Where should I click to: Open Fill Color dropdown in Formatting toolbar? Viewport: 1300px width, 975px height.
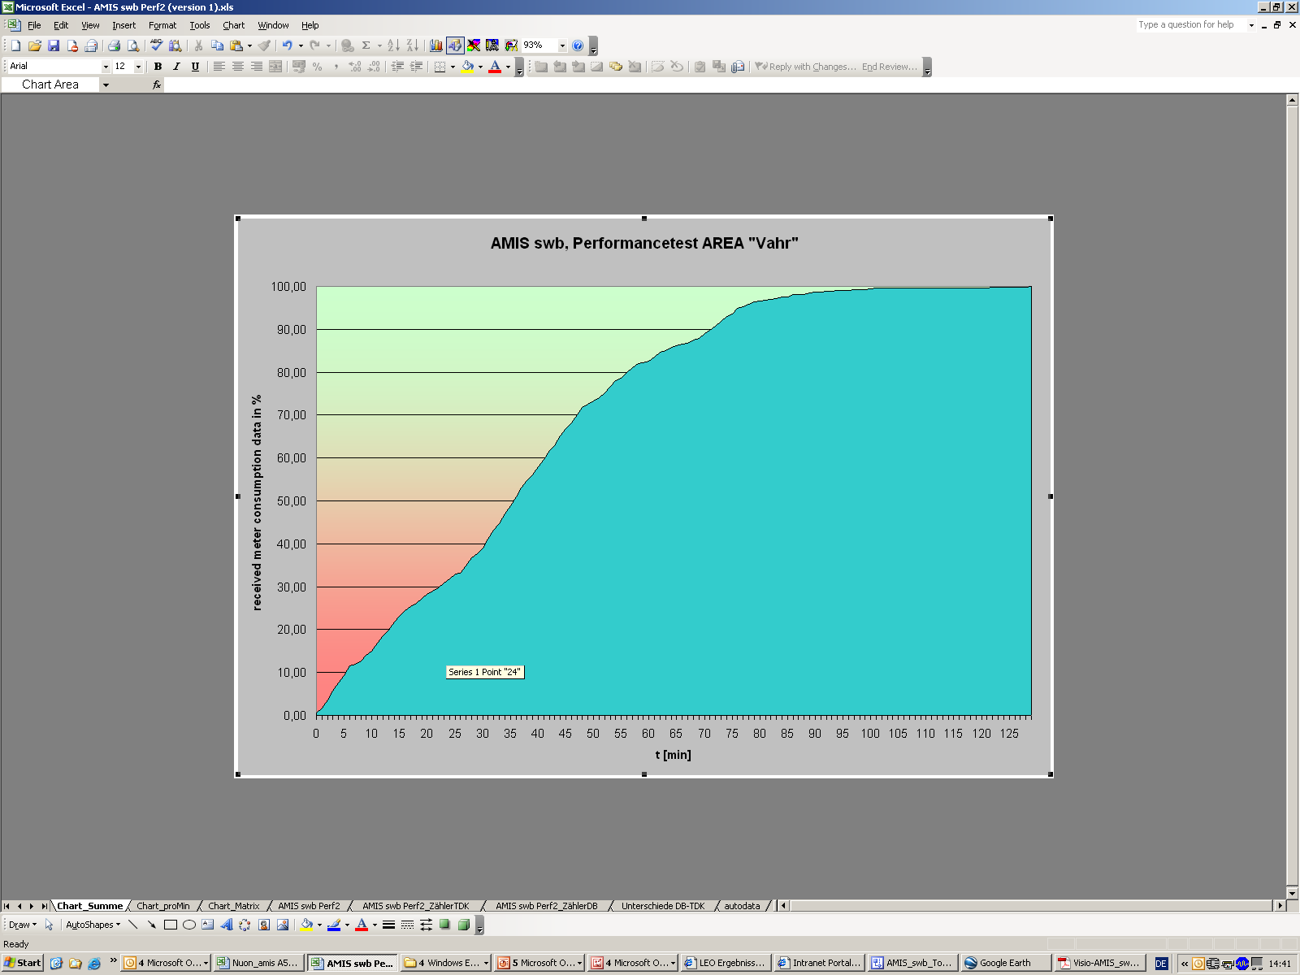pyautogui.click(x=480, y=67)
